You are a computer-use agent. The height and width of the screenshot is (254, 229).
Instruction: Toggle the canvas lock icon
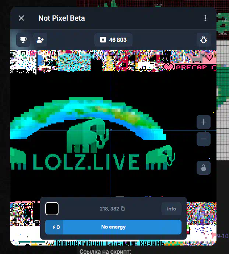(x=204, y=168)
